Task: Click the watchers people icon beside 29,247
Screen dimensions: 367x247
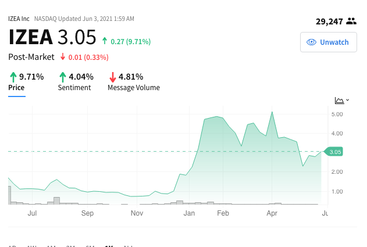Action: coord(351,22)
